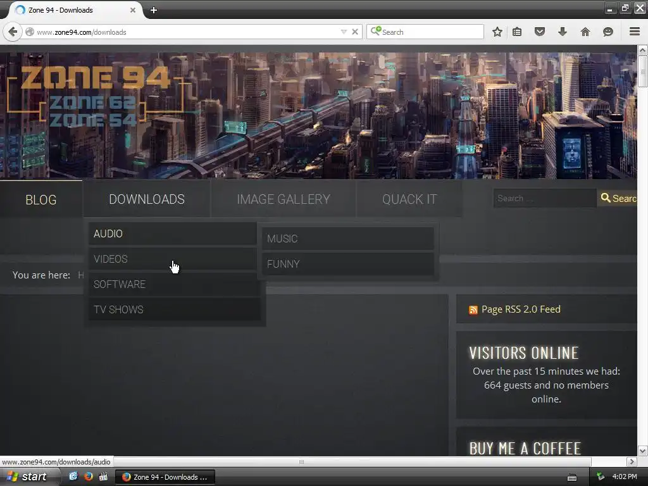Select SOFTWARE in the downloads submenu

175,284
